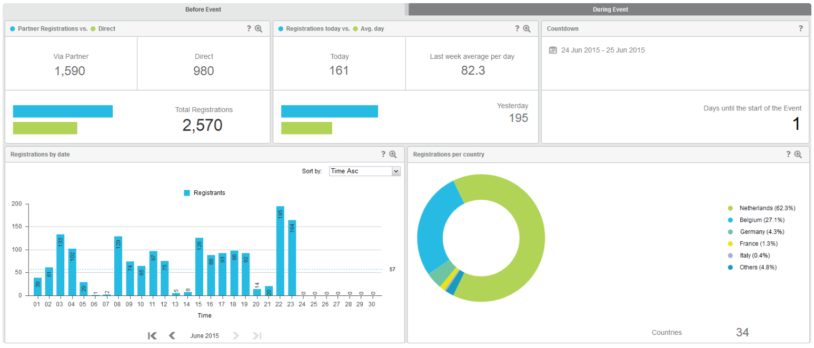Open help for Registrations by date
The image size is (814, 348).
(383, 155)
